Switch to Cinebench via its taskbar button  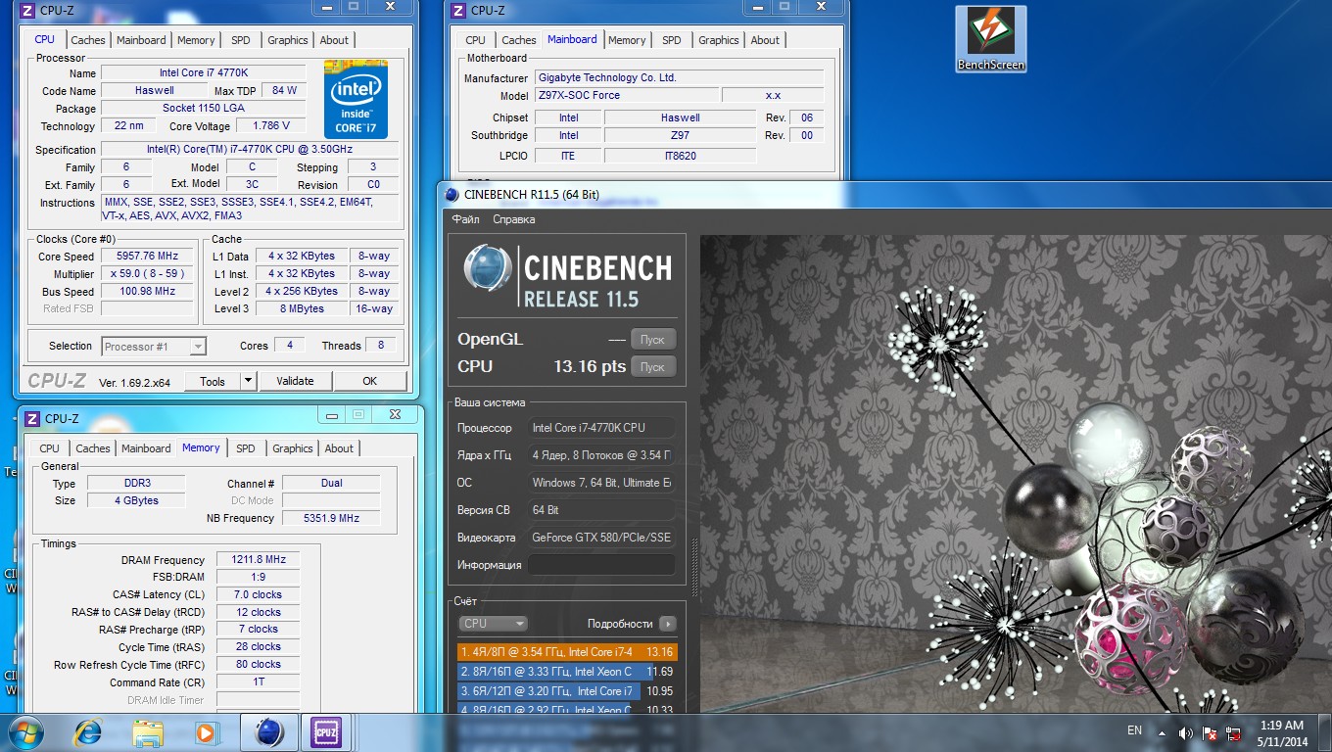pos(268,732)
